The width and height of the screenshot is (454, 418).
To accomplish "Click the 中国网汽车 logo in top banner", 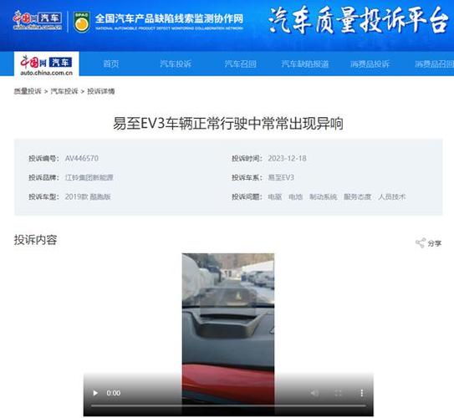I will pyautogui.click(x=38, y=20).
